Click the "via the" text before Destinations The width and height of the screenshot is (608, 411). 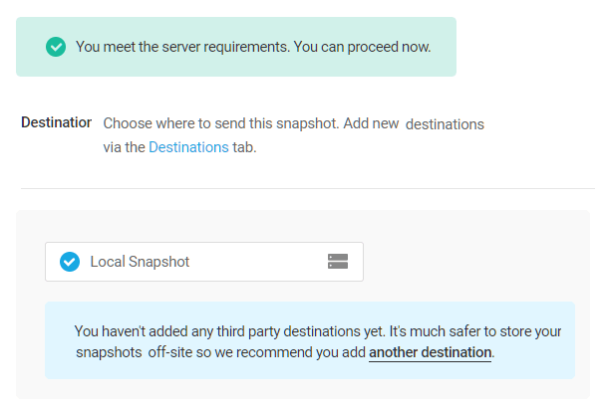(124, 147)
